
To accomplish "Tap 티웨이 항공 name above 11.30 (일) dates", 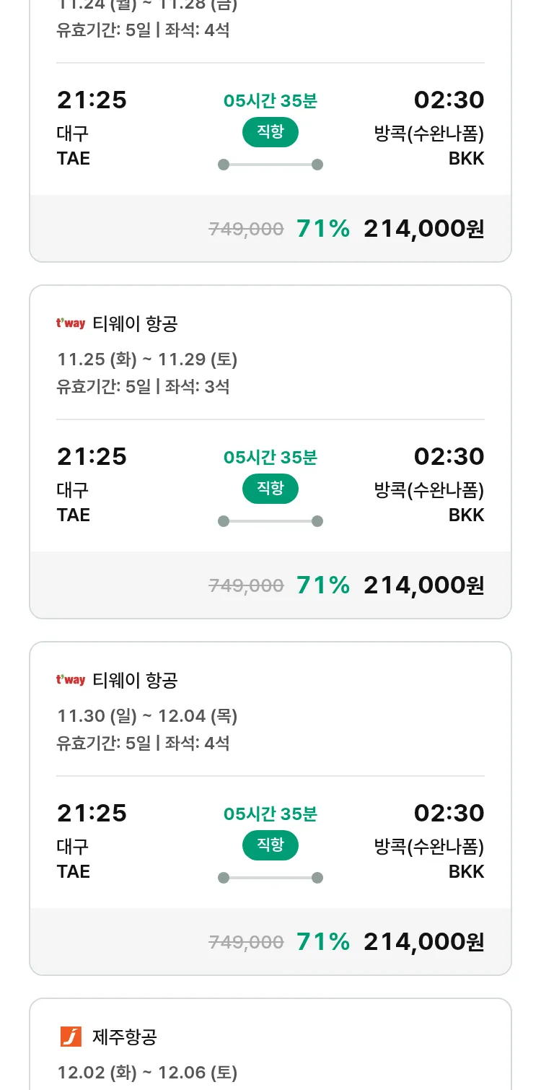I will coord(135,680).
